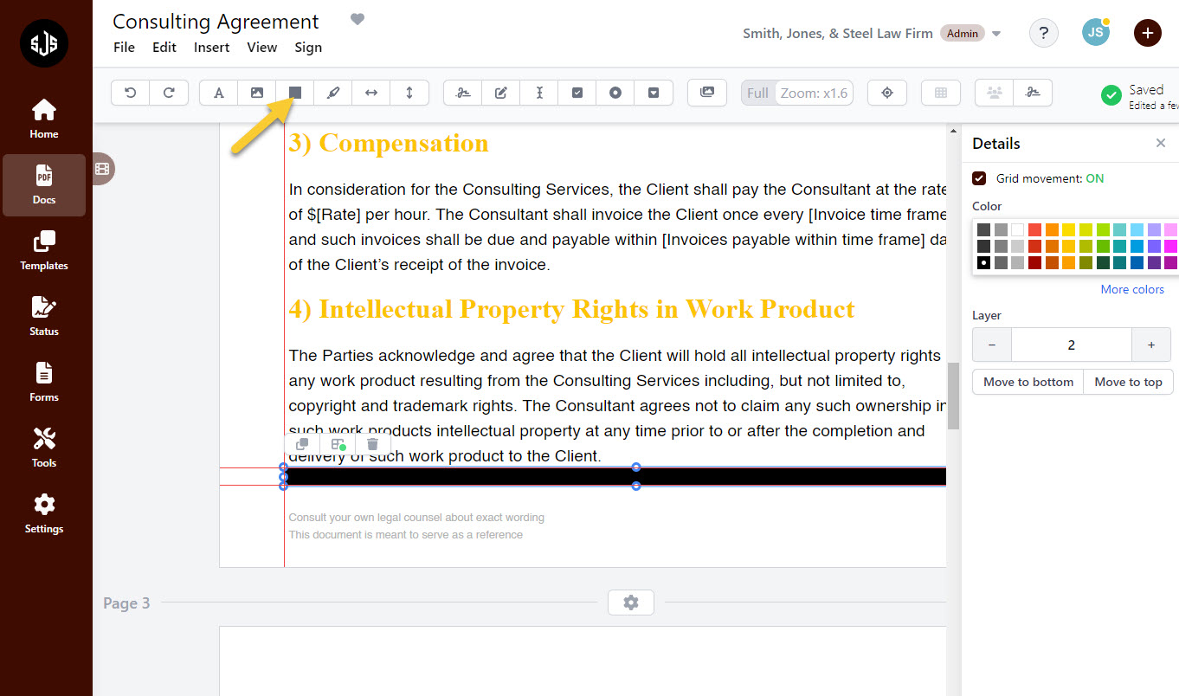Click the More colors link
This screenshot has height=696, width=1179.
point(1132,289)
